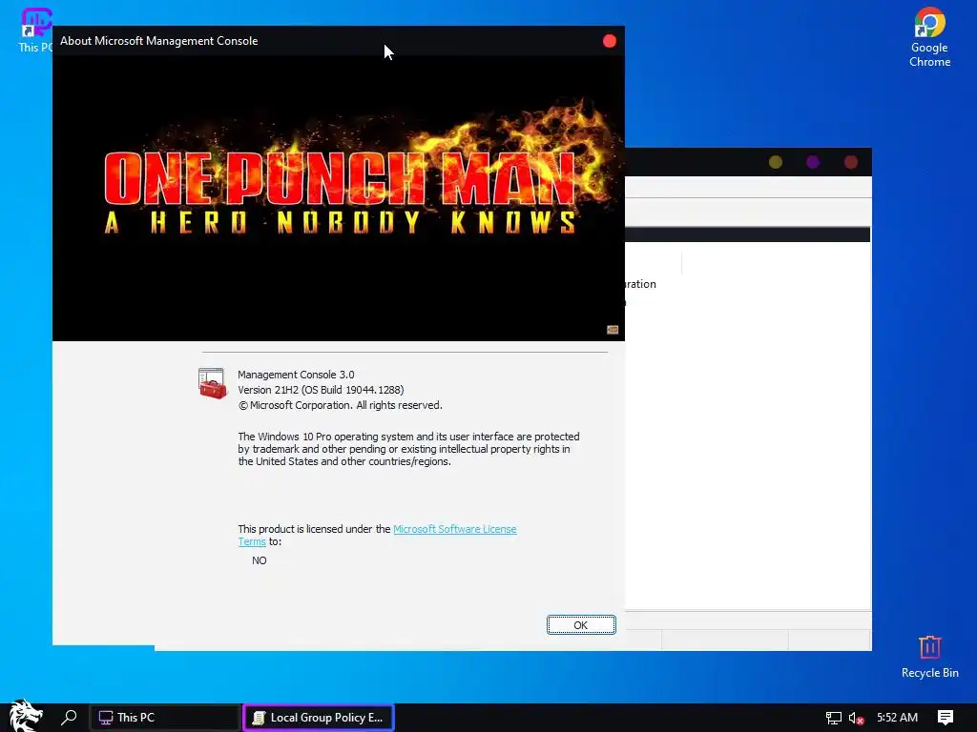Click the purple maximize dot of background window
Viewport: 977px width, 732px height.
point(813,162)
